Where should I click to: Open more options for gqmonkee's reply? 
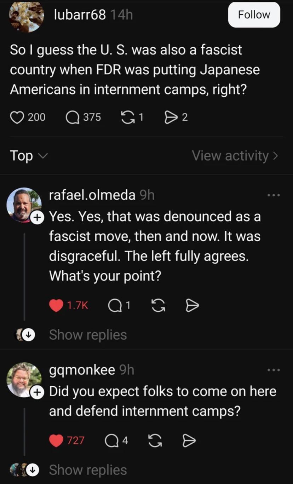click(274, 370)
